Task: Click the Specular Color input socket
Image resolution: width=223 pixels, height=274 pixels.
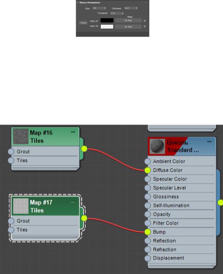Action: (x=147, y=179)
